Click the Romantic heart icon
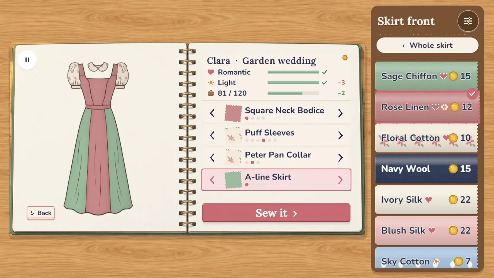 pyautogui.click(x=211, y=72)
